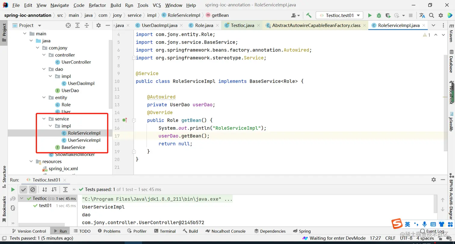Image resolution: width=455 pixels, height=244 pixels.
Task: Open the Refactor menu
Action: point(97,5)
